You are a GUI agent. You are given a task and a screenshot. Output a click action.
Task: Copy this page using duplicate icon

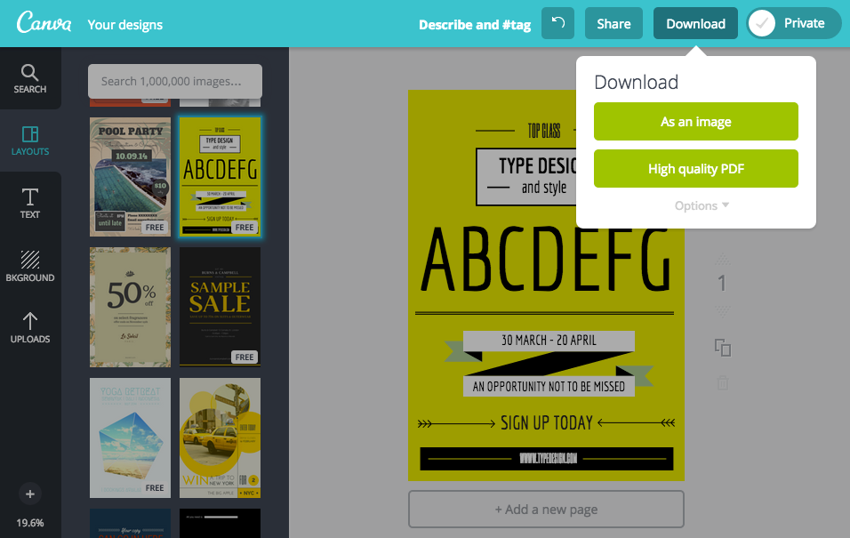click(723, 348)
